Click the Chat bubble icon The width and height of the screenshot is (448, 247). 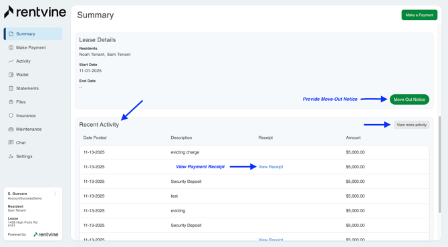11,143
